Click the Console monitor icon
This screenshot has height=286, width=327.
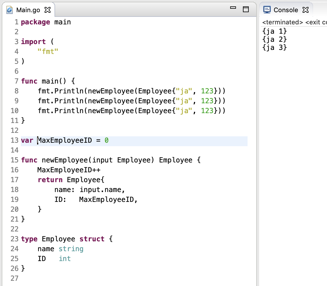[267, 10]
